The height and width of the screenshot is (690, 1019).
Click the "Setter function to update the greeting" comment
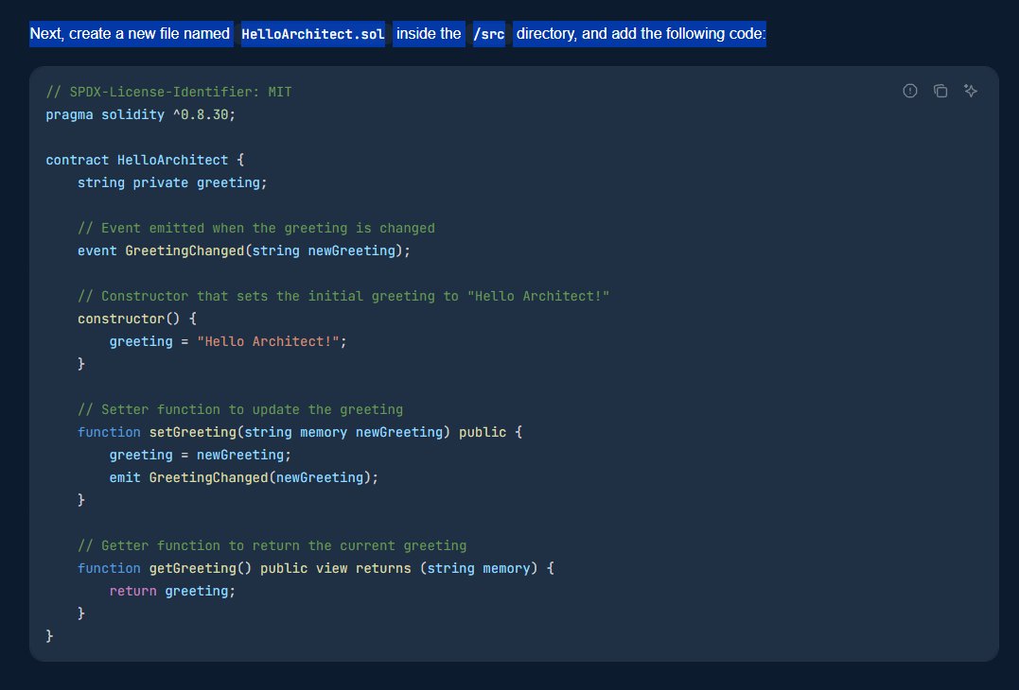[240, 409]
